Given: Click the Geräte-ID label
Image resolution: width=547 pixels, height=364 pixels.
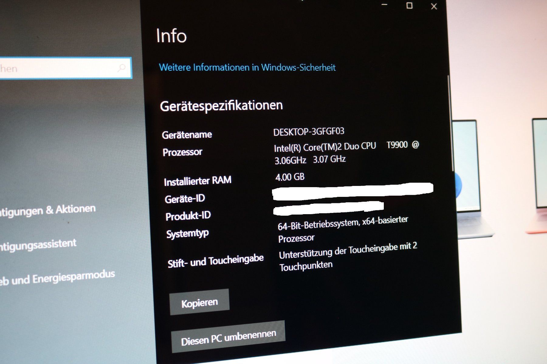Looking at the screenshot, I should click(185, 199).
